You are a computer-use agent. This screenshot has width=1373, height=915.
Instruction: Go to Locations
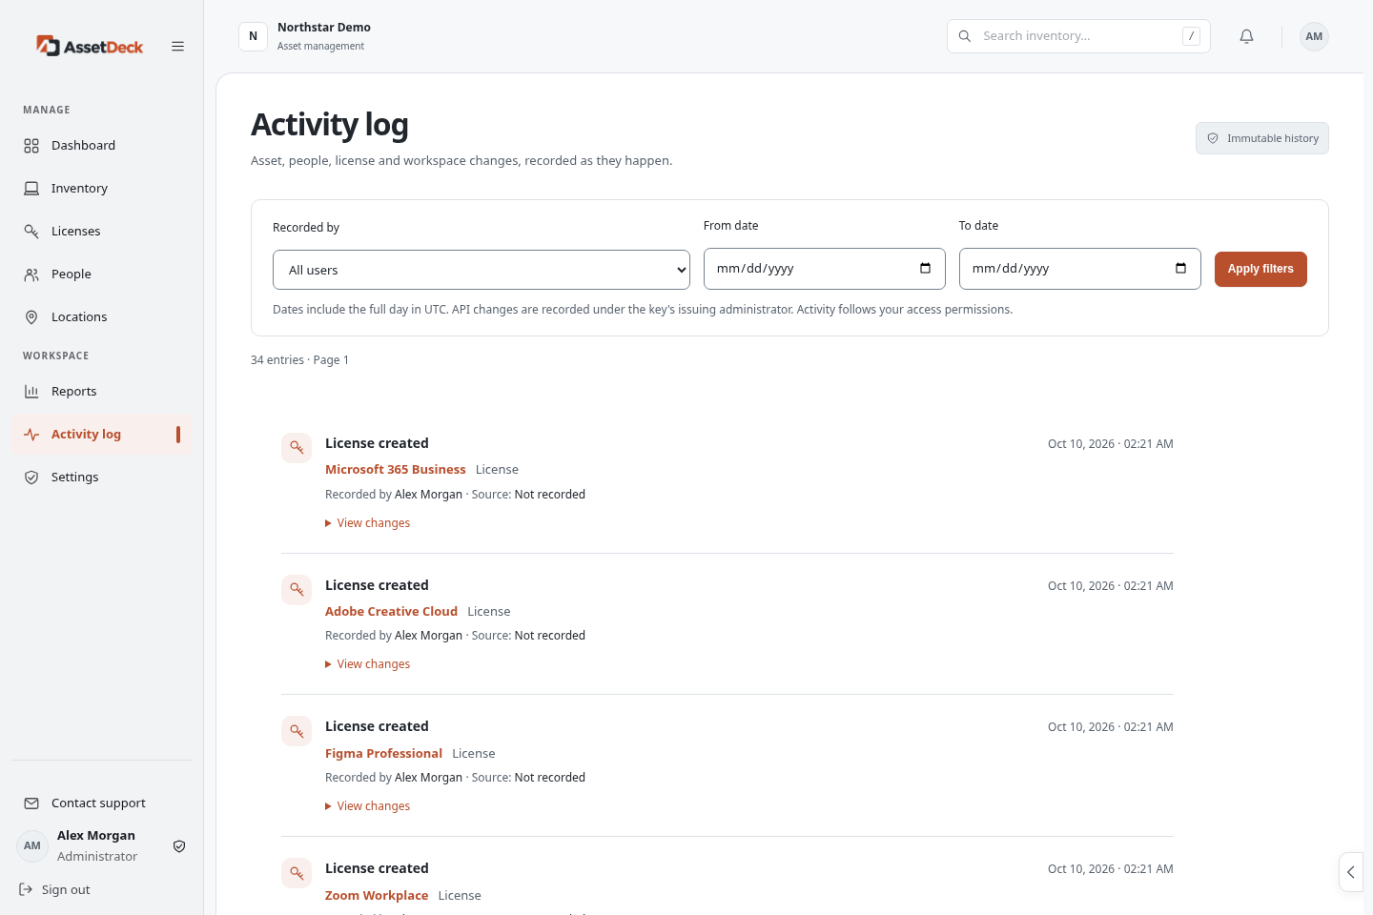tap(101, 316)
